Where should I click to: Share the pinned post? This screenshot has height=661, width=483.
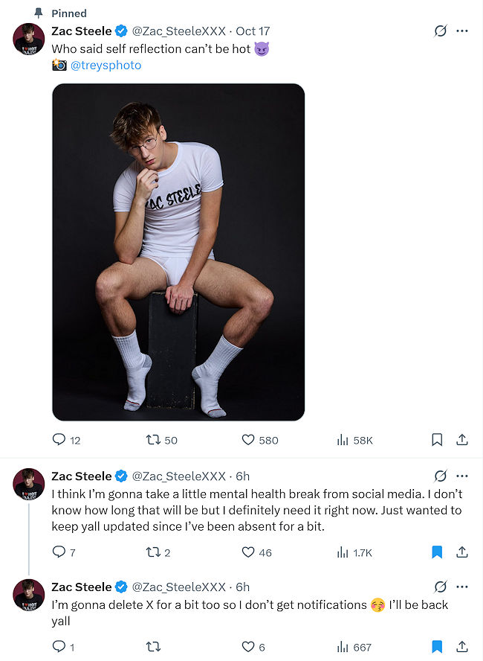[x=461, y=440]
